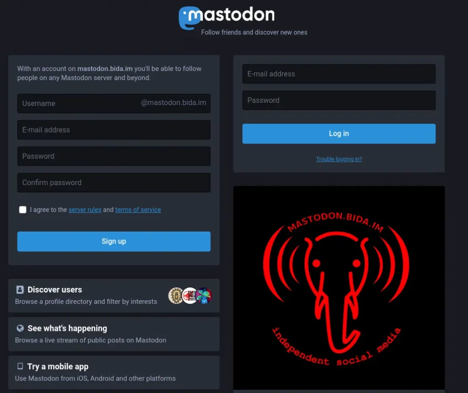Focus the Username field in signup form
This screenshot has height=393, width=468.
[x=114, y=103]
